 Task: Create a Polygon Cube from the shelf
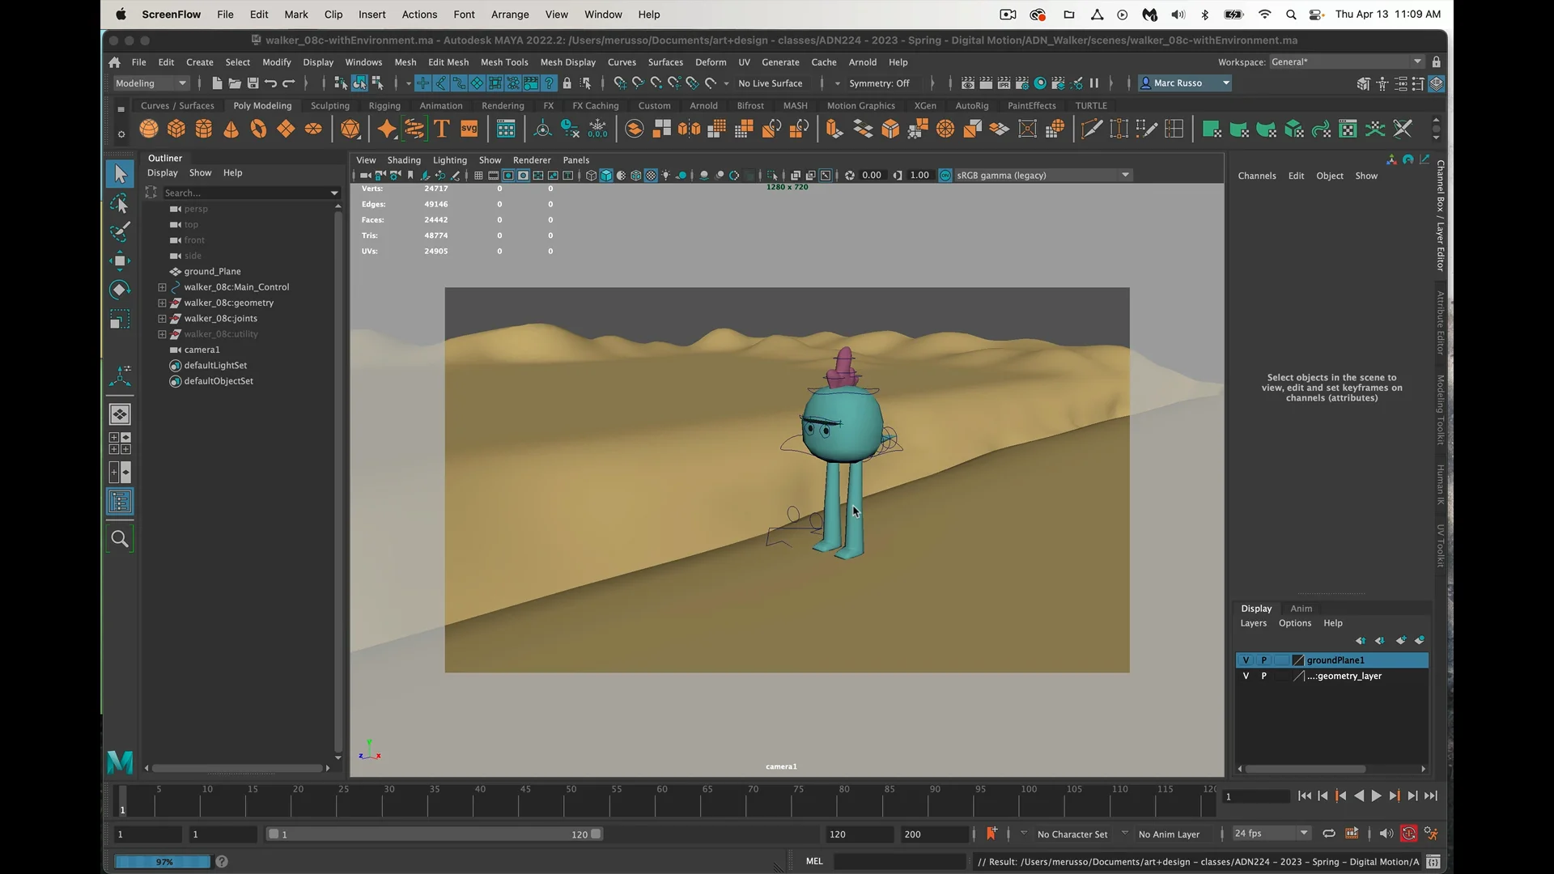click(176, 129)
